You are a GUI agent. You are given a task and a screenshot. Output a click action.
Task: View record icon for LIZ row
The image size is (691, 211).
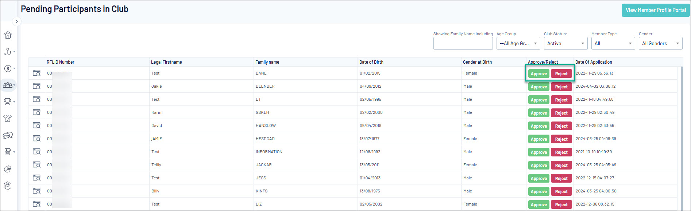[x=36, y=204]
